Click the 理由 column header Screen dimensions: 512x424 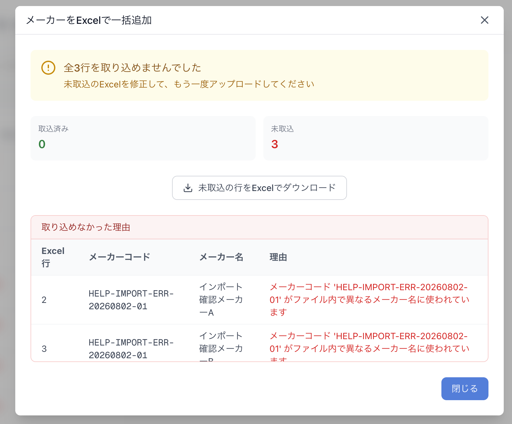click(278, 257)
